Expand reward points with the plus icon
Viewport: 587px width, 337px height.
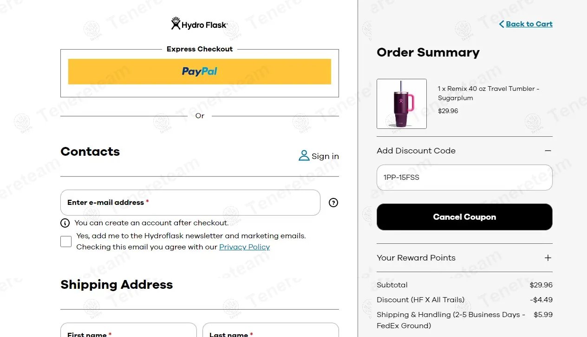click(548, 258)
